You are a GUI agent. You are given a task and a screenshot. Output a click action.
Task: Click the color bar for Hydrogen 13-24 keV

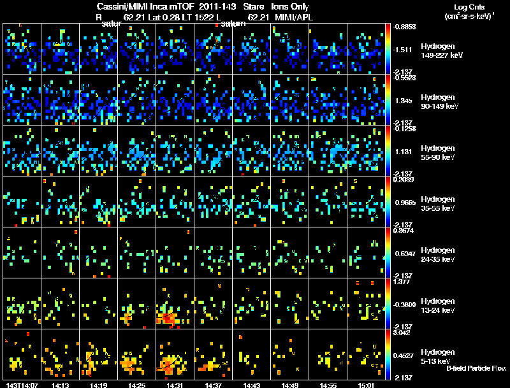pos(388,304)
